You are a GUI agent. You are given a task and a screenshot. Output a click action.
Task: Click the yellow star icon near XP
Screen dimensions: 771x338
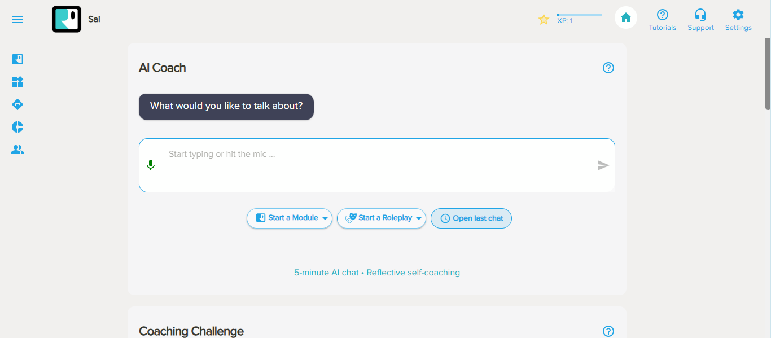[x=544, y=20]
